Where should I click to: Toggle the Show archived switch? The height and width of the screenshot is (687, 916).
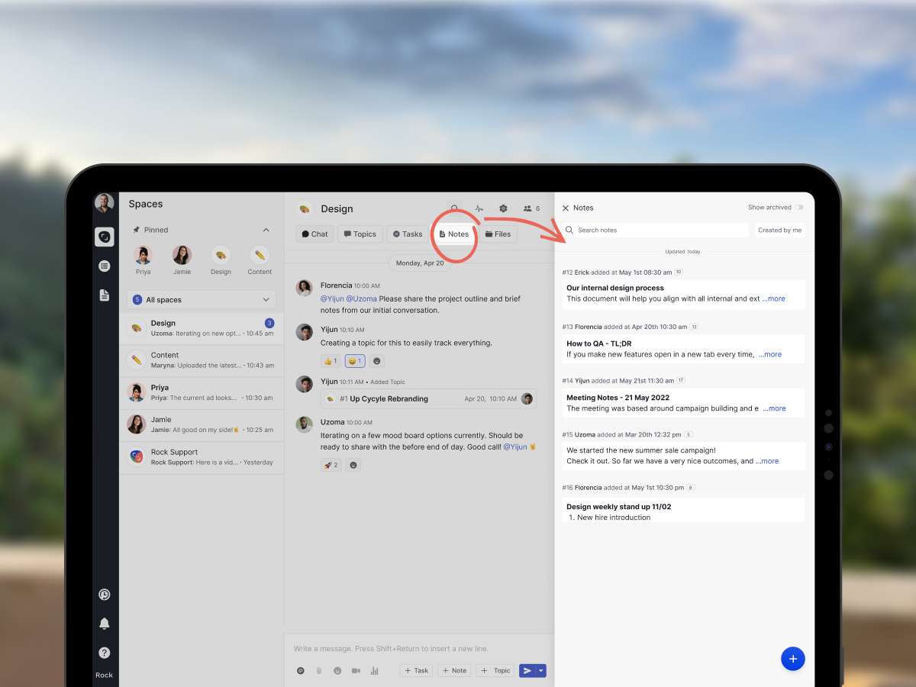[798, 208]
